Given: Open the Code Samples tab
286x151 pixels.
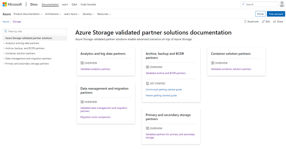Looking at the screenshot, I should pyautogui.click(x=88, y=4).
